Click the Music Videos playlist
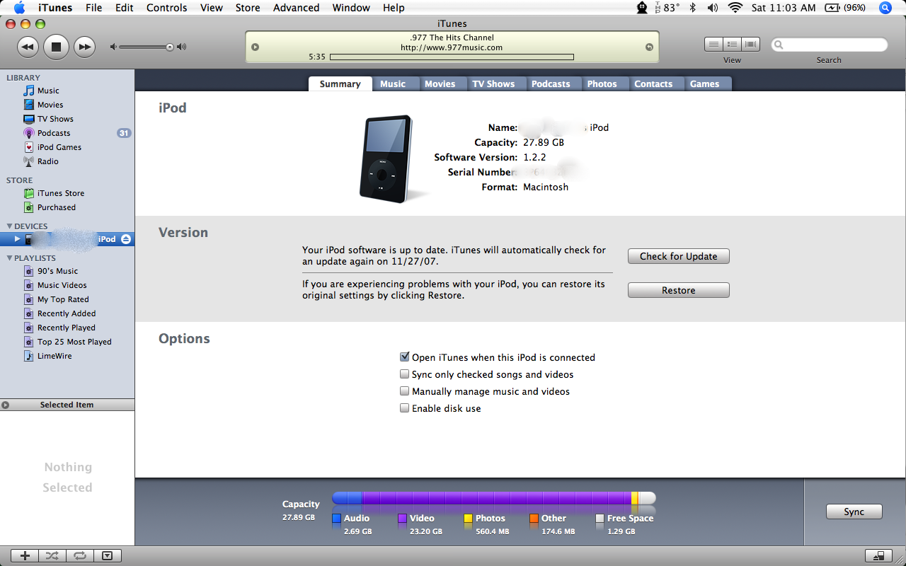This screenshot has width=906, height=566. (62, 285)
